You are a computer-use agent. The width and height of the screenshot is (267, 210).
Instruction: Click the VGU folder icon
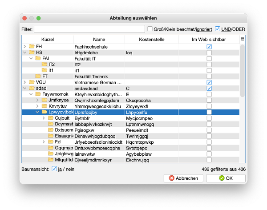click(32, 82)
